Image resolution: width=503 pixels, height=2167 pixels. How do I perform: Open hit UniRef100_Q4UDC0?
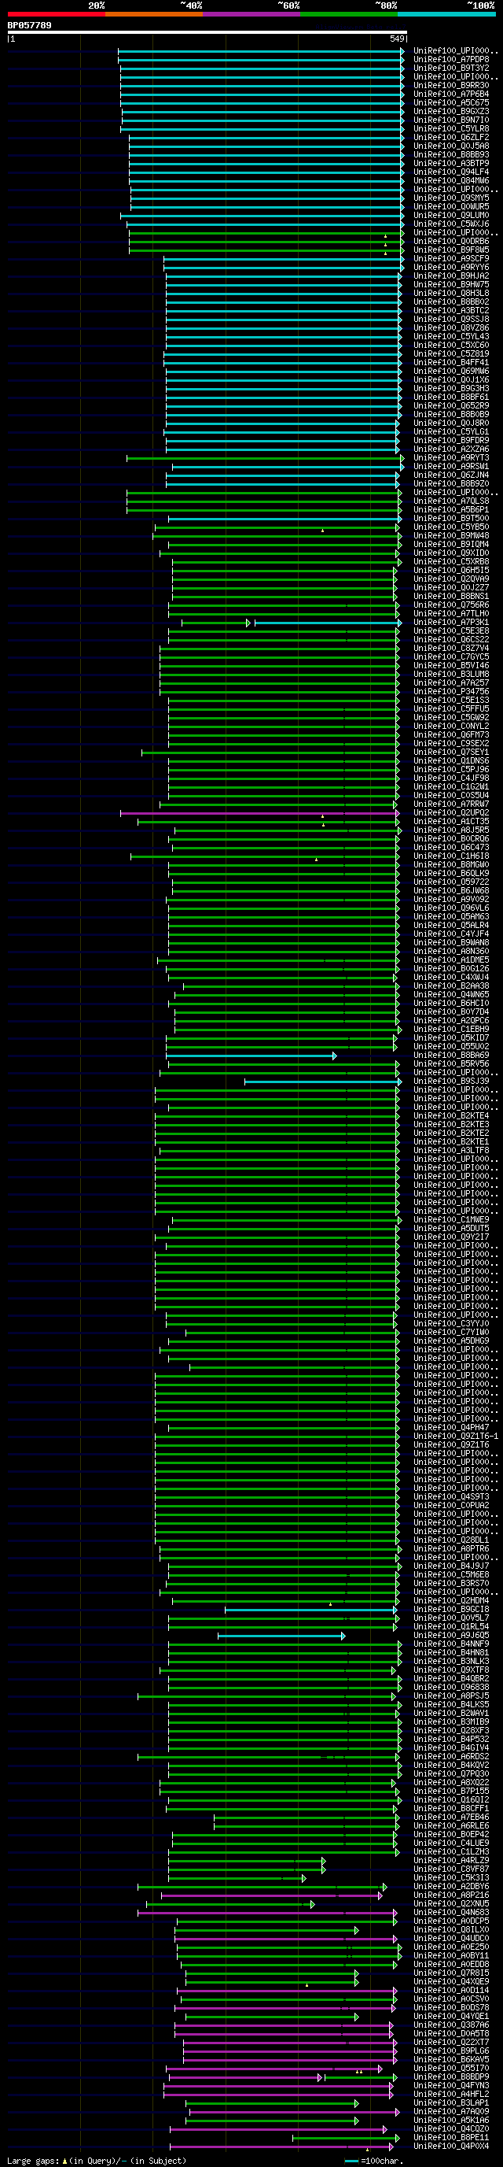tap(451, 1938)
